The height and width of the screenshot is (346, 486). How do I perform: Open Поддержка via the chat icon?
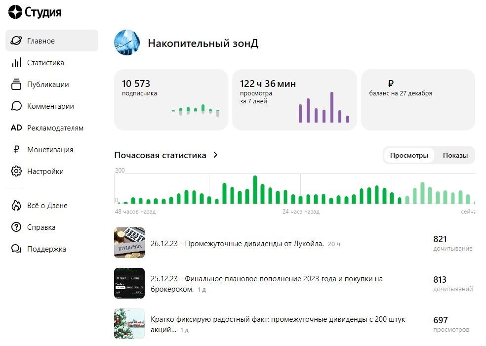click(x=17, y=249)
